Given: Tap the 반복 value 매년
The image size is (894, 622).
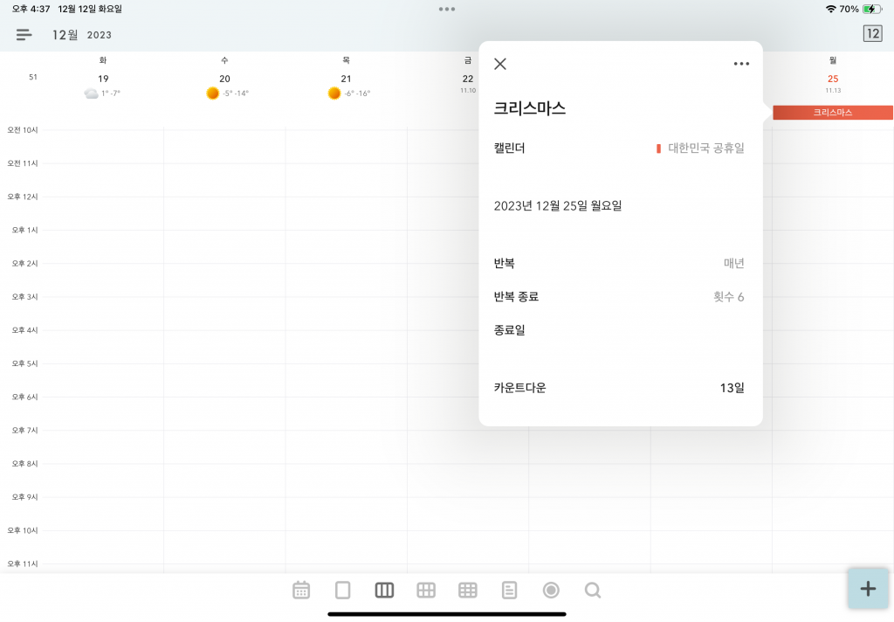Looking at the screenshot, I should pos(733,263).
